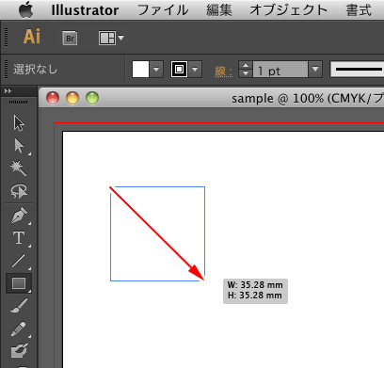Open the 編集 menu
This screenshot has height=368, width=384.
coord(219,10)
